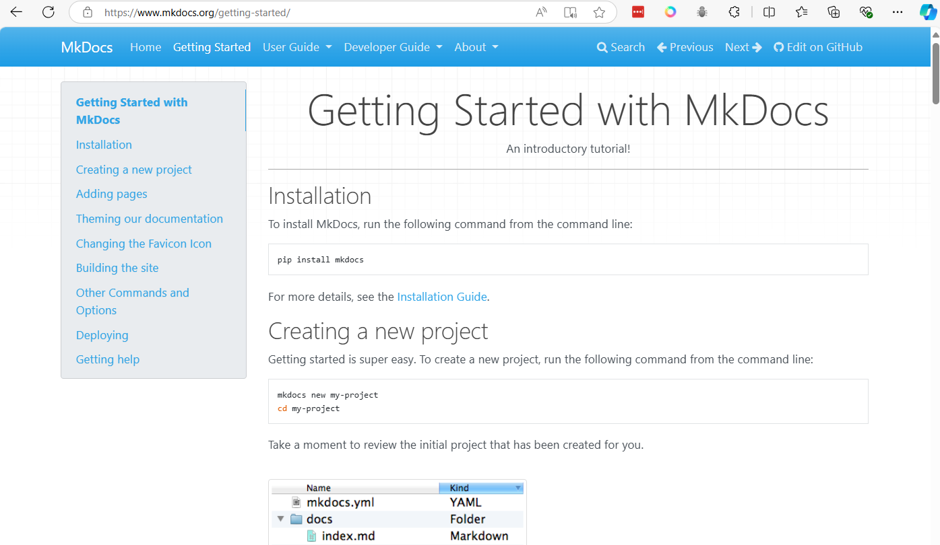This screenshot has height=545, width=940.
Task: Add page to favorites star icon
Action: pos(599,12)
